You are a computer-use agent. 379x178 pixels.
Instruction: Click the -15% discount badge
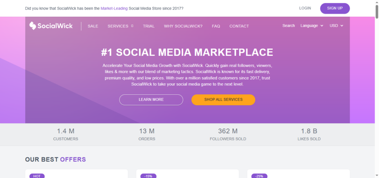[148, 176]
